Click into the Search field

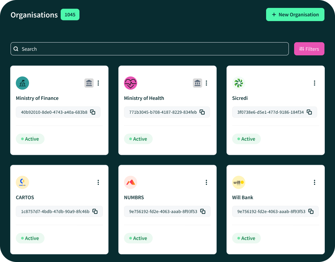pyautogui.click(x=149, y=49)
